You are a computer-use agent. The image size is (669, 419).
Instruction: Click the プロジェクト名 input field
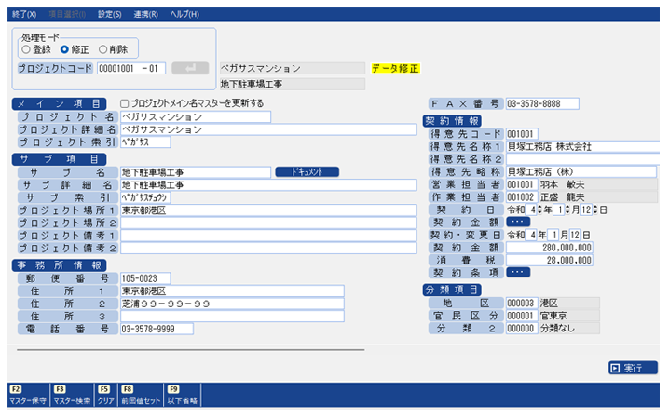click(x=195, y=117)
